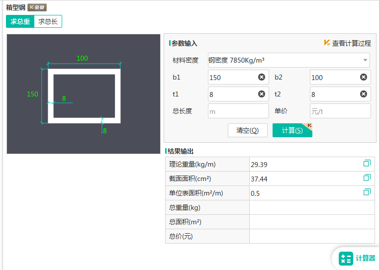Click the b2 input field with 100
Image resolution: width=379 pixels, height=270 pixels.
tap(340, 77)
